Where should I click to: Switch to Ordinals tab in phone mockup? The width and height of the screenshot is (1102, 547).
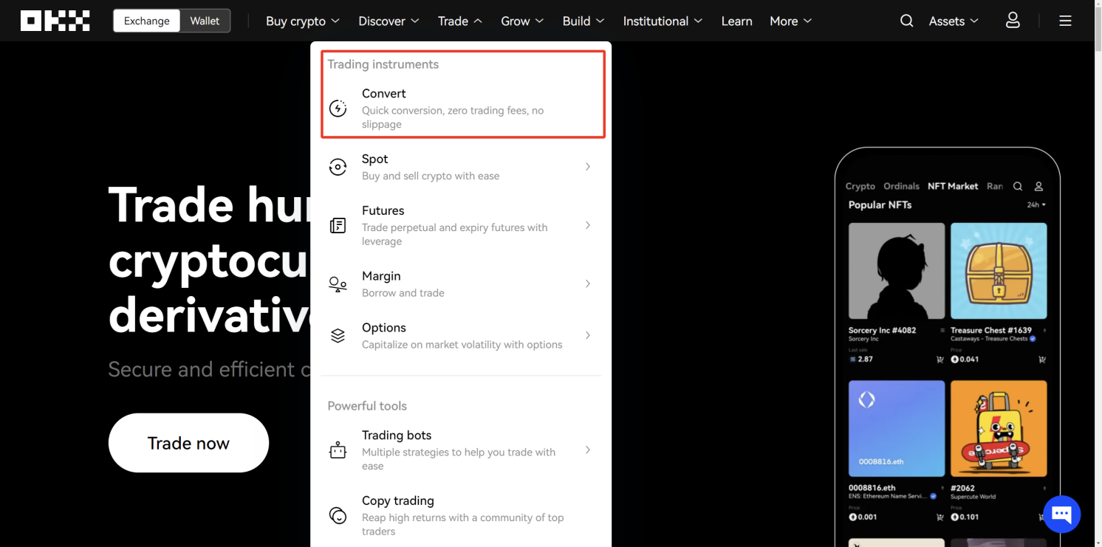[x=901, y=186]
